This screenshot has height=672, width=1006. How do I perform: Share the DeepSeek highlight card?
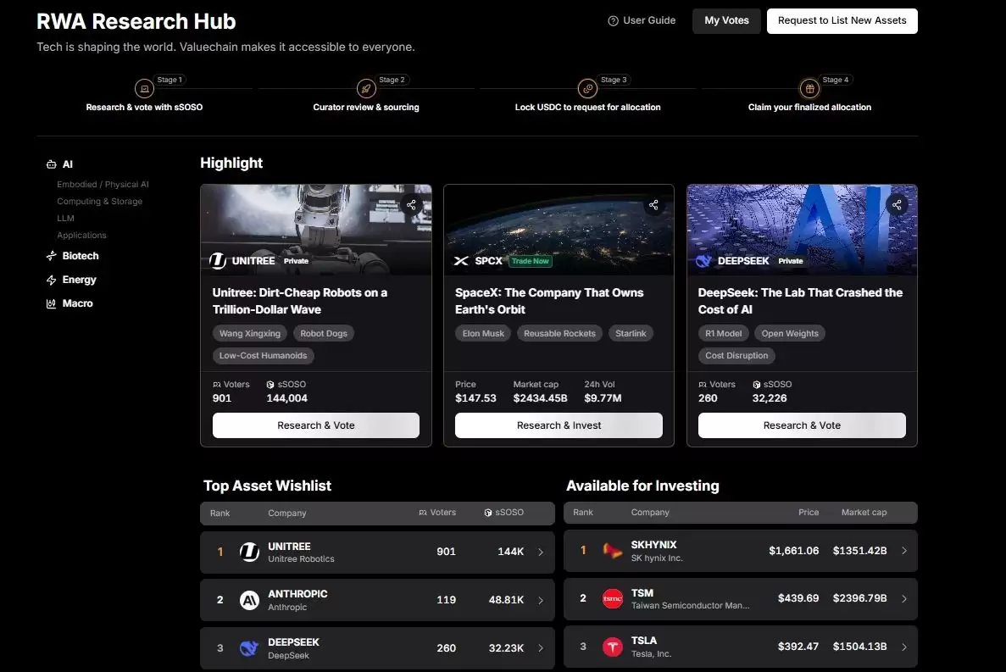click(x=897, y=205)
